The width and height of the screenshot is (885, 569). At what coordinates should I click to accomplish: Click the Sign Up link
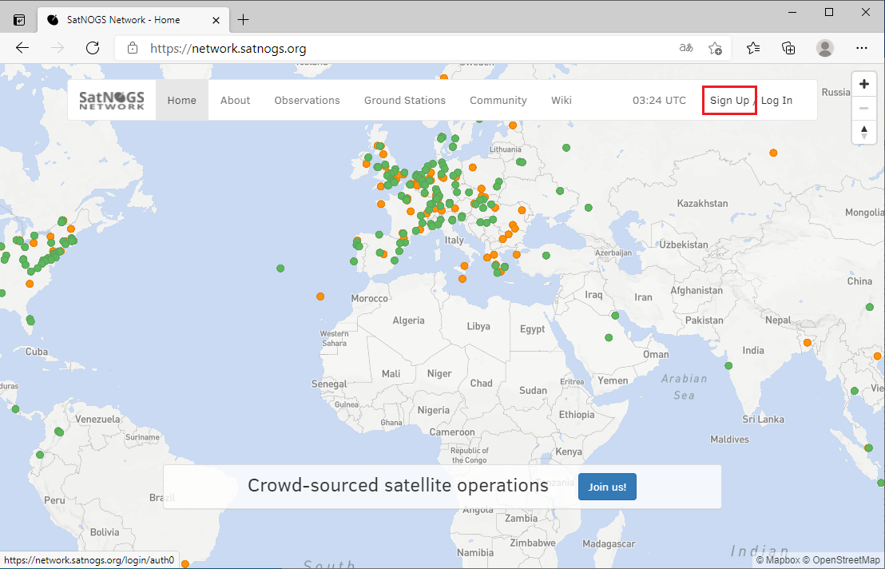pyautogui.click(x=729, y=100)
